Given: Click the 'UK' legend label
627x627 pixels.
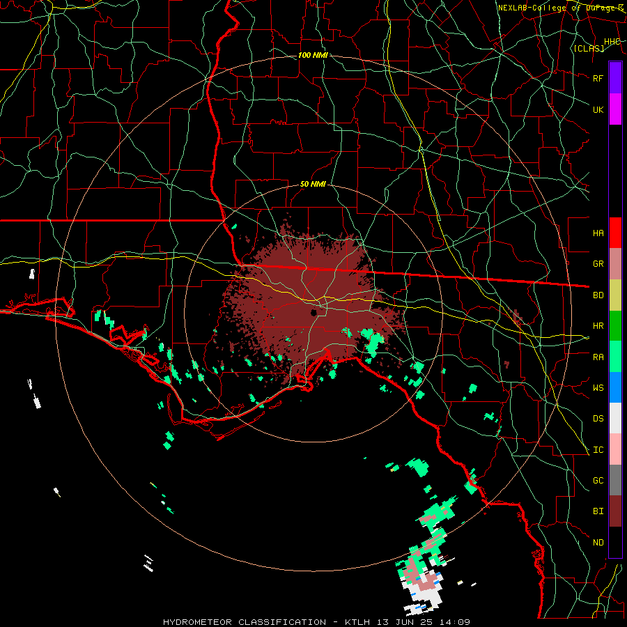Looking at the screenshot, I should click(x=598, y=109).
